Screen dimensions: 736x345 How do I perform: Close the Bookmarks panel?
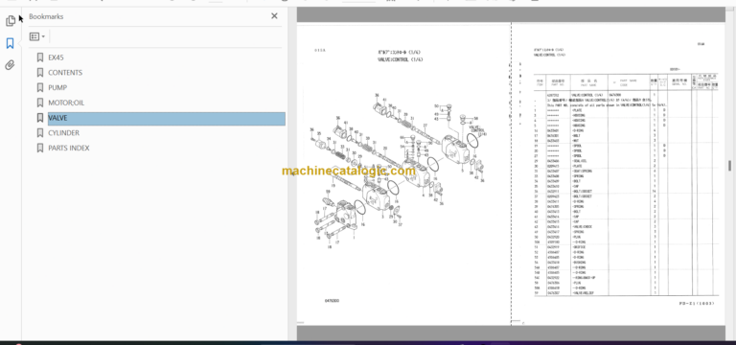pyautogui.click(x=274, y=16)
